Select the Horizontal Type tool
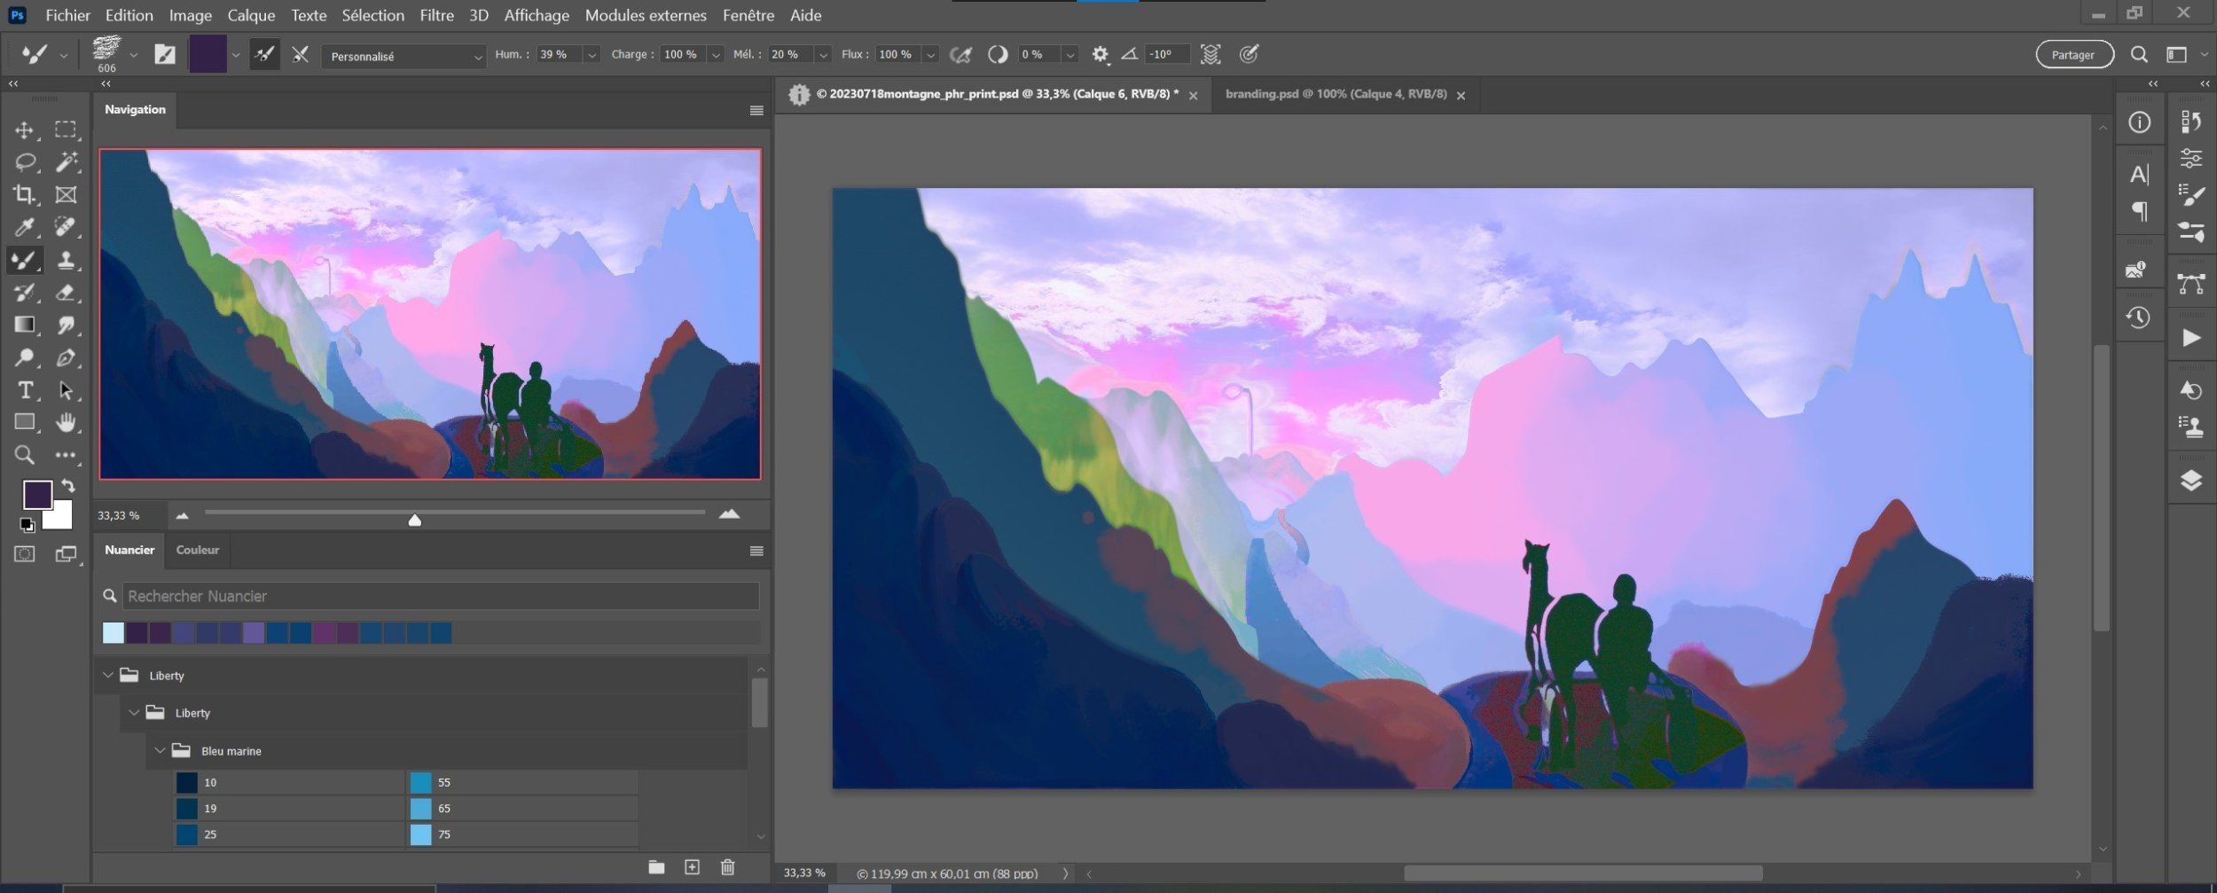2217x893 pixels. click(x=24, y=390)
